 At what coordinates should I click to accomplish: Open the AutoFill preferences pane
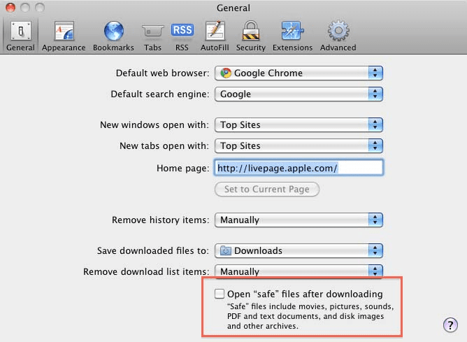click(x=214, y=36)
